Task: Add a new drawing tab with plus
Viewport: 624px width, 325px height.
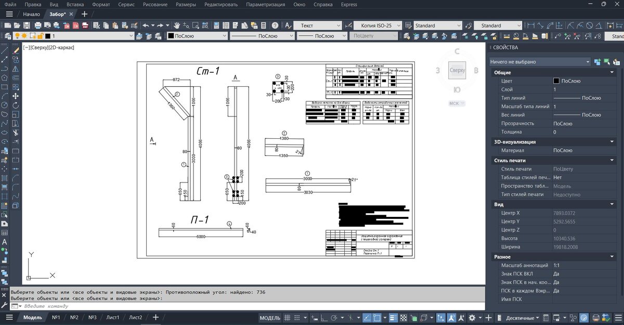Action: [x=84, y=14]
